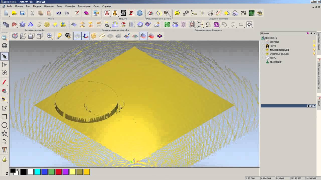321x180 pixels.
Task: Toggle Обратный рельеф visibility bulb
Action: pyautogui.click(x=314, y=54)
